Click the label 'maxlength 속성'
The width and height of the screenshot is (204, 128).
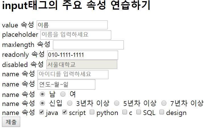26,45
